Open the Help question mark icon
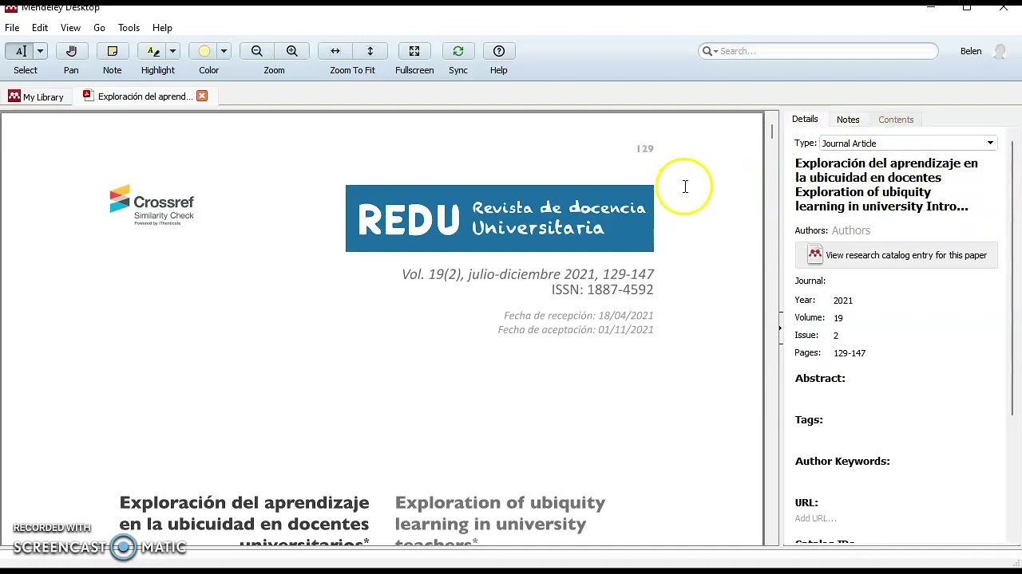The width and height of the screenshot is (1022, 574). (499, 51)
